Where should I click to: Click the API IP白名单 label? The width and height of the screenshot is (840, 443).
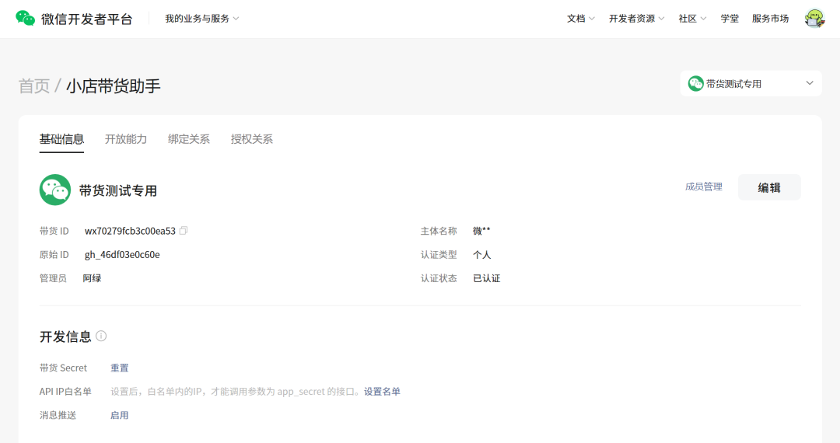[x=65, y=392]
